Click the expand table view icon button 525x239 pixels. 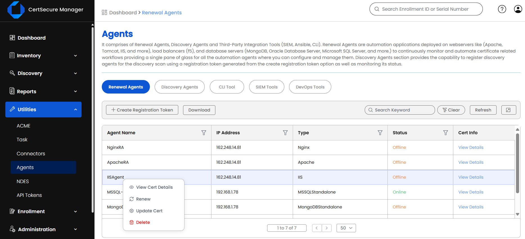pyautogui.click(x=509, y=110)
